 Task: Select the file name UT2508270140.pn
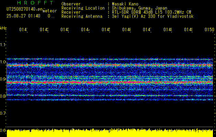tap(25, 9)
